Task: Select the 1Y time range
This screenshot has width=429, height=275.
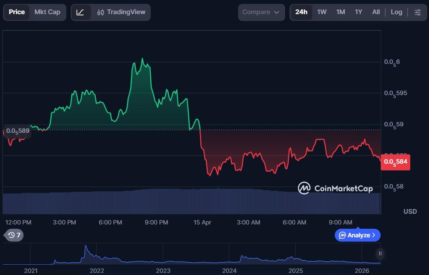Action: 358,12
